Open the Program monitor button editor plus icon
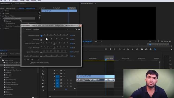 click(x=172, y=49)
